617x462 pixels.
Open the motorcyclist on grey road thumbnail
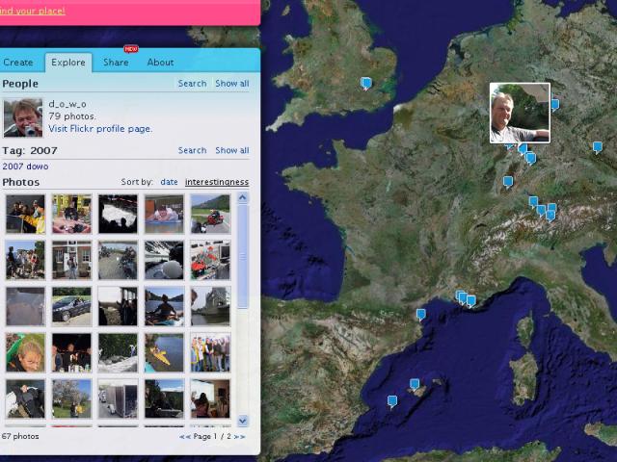[118, 260]
